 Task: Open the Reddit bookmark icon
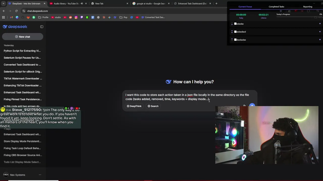coord(70,17)
